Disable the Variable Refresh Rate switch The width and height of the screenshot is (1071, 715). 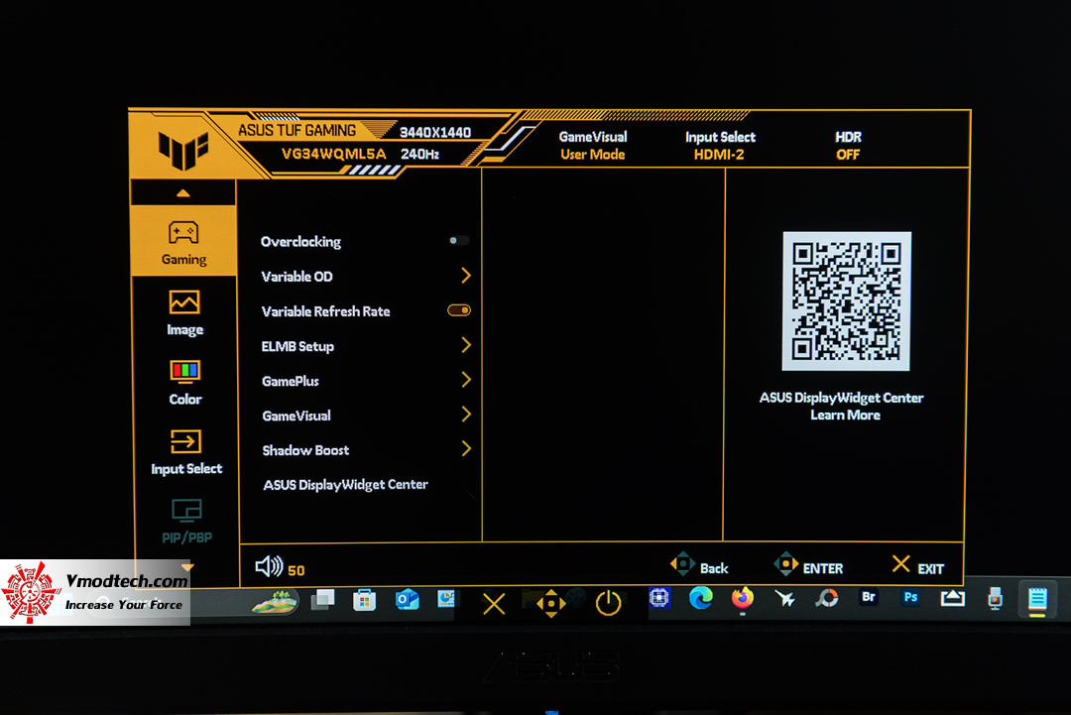(x=459, y=310)
